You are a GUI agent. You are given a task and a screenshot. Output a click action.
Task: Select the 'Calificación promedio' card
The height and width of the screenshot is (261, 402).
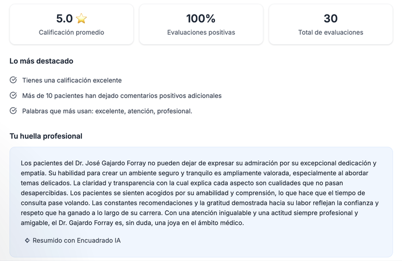tap(71, 24)
